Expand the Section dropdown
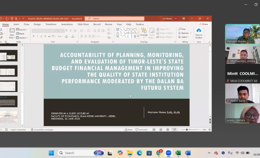Image resolution: width=260 pixels, height=158 pixels. point(23,37)
